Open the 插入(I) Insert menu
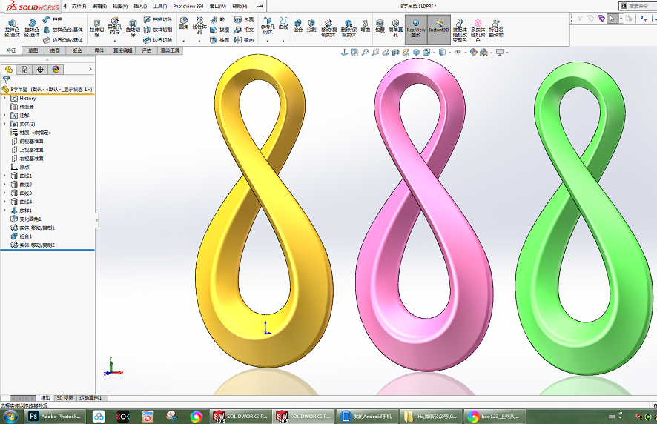The height and width of the screenshot is (424, 657). [x=140, y=6]
